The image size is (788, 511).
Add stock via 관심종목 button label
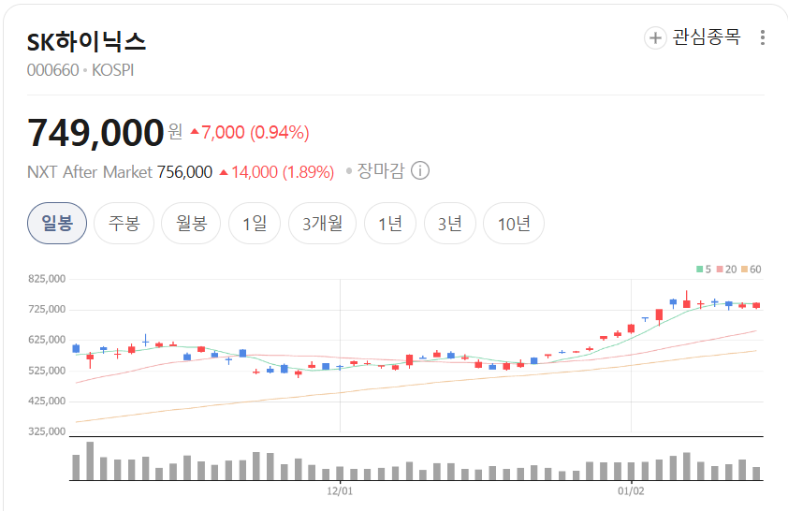[706, 37]
